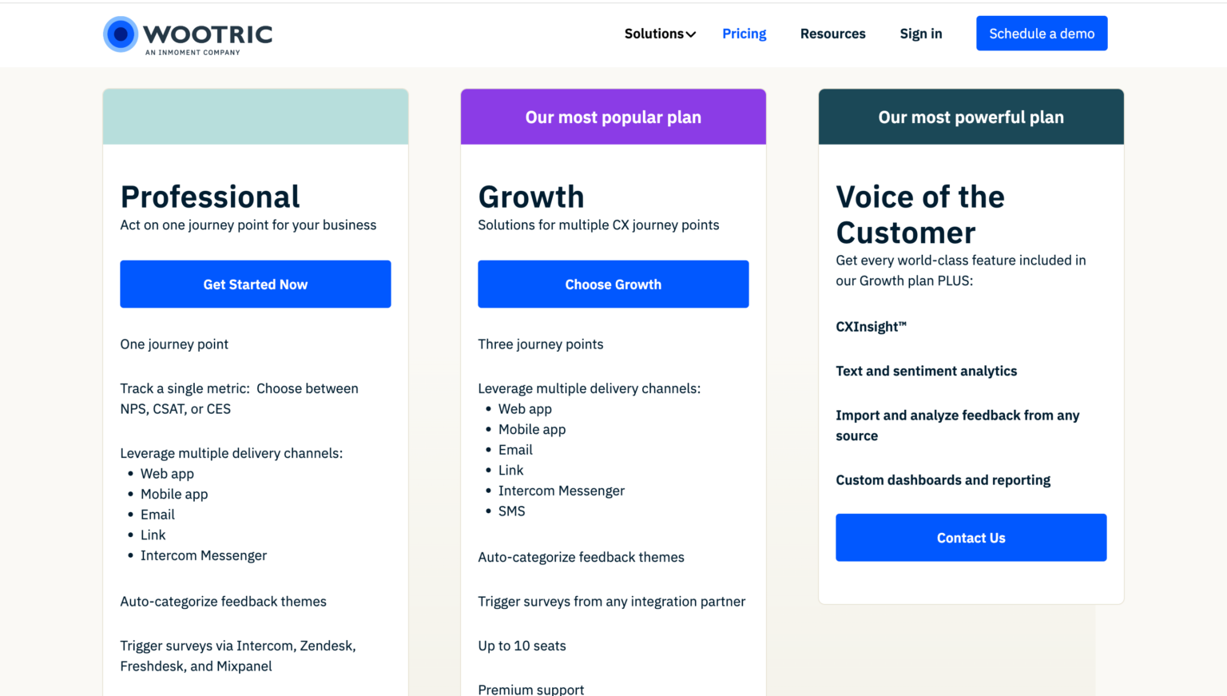Open the Resources navigation page
This screenshot has width=1227, height=696.
tap(832, 34)
